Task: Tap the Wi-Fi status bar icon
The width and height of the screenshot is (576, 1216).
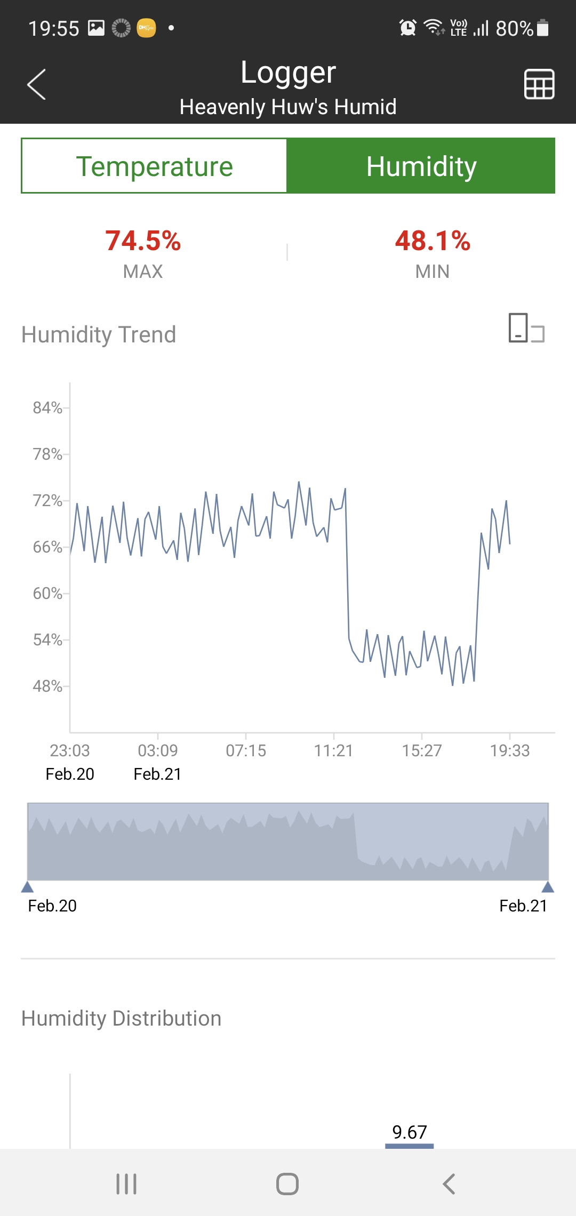Action: [434, 28]
